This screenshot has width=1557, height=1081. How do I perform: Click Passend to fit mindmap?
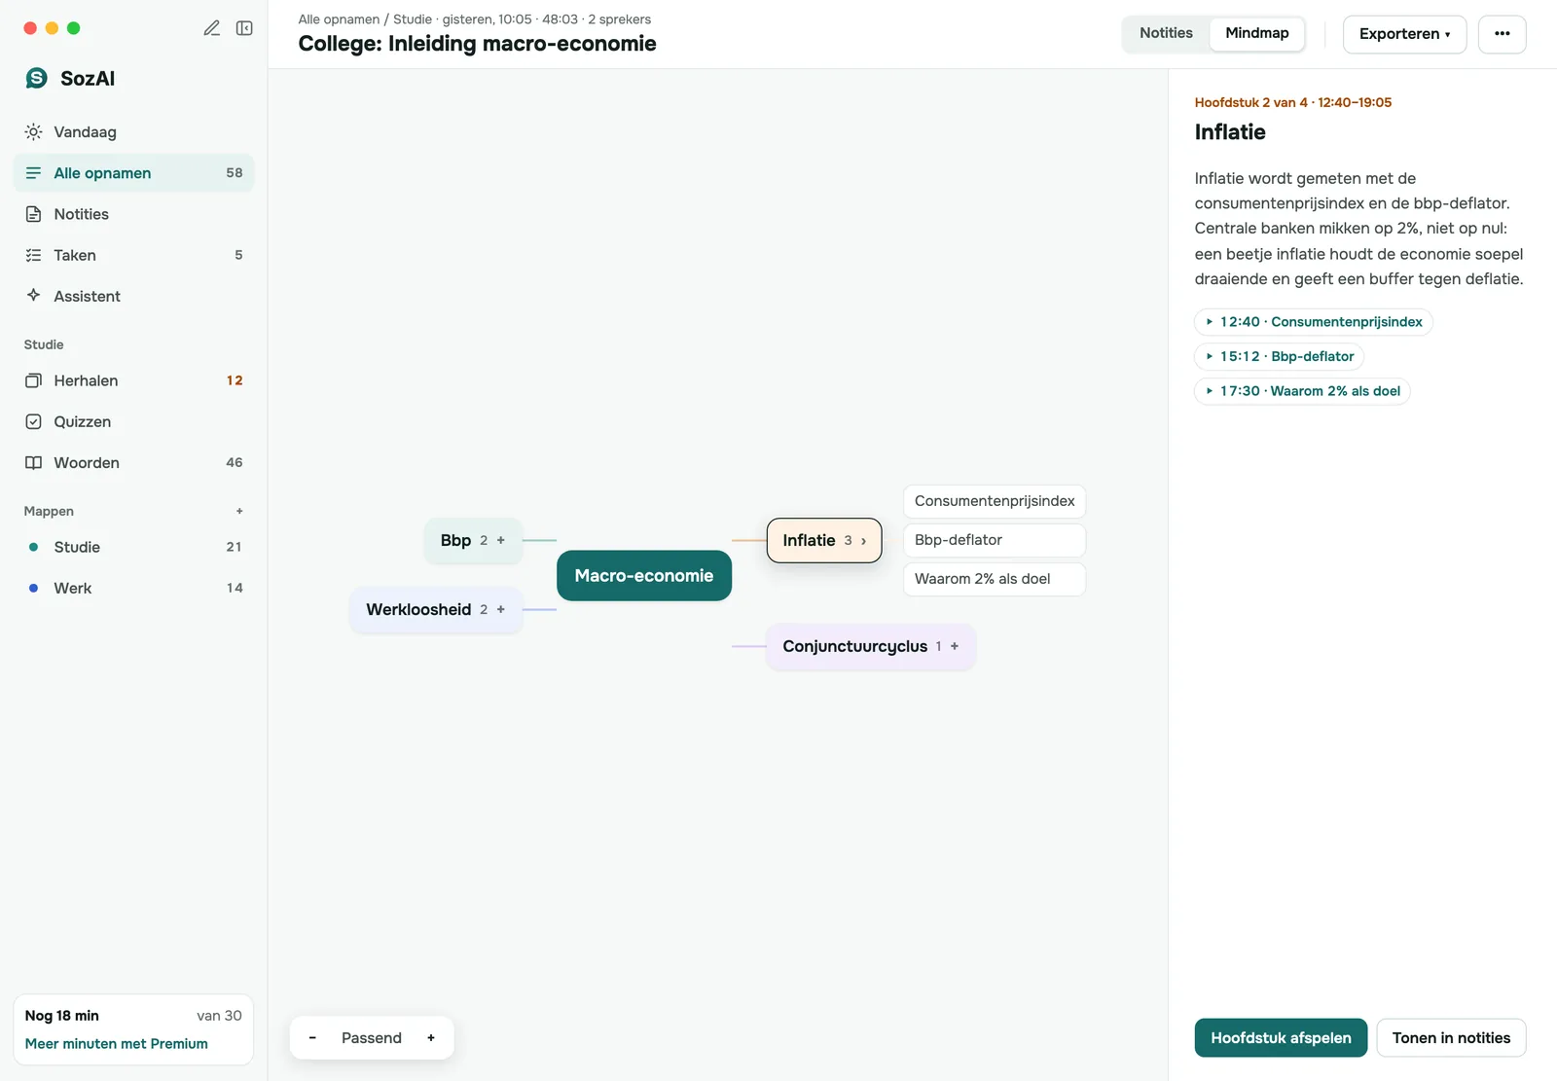tap(372, 1038)
